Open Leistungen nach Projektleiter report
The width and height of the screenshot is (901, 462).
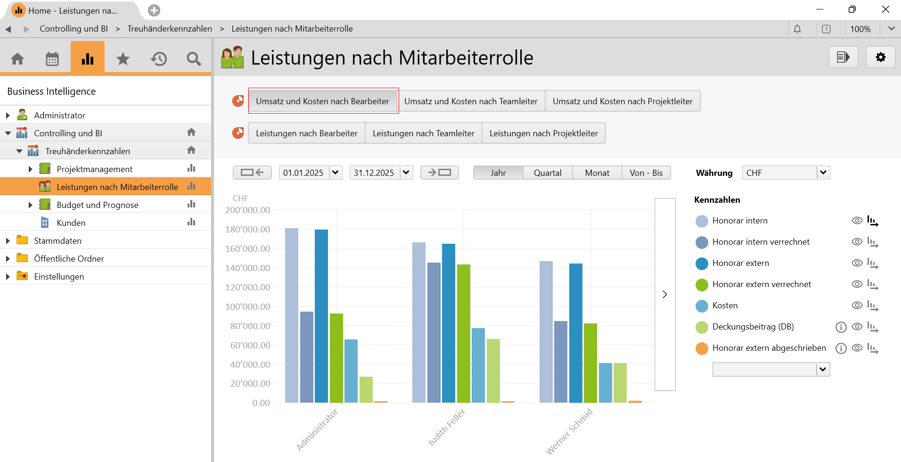coord(543,133)
